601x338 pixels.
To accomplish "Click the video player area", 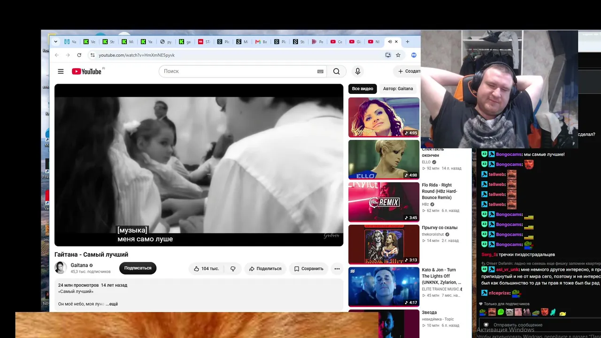I will 199,165.
